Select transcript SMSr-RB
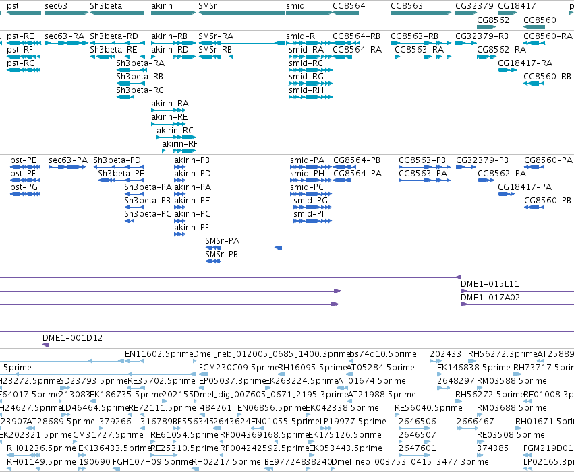This screenshot has width=574, height=472. 215,50
